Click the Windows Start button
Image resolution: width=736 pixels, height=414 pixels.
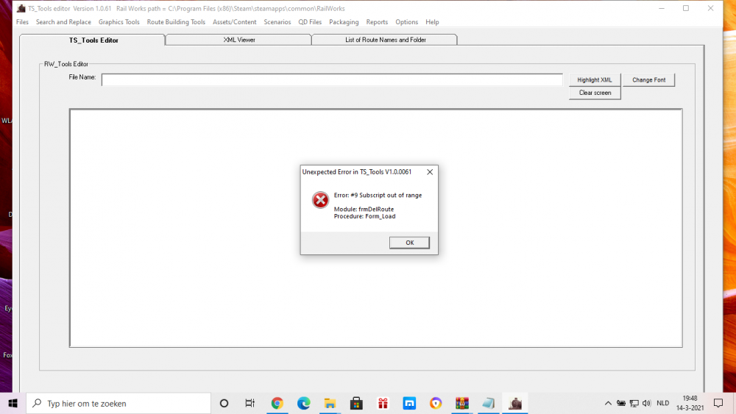[13, 403]
